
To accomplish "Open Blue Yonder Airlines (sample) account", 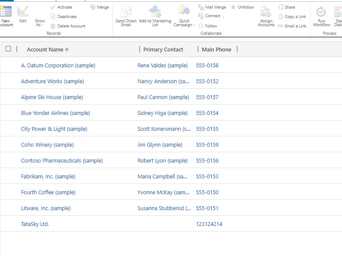I will pyautogui.click(x=55, y=113).
